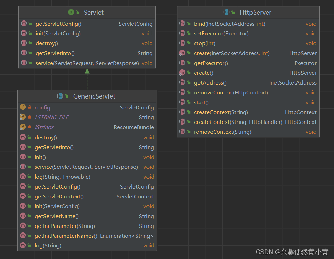Click static method icon of create() in HttpServer
Screen dimensions: 334x259
click(x=182, y=73)
